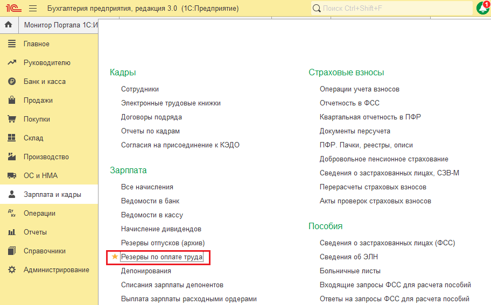Open Начисление дивидендов

click(161, 229)
